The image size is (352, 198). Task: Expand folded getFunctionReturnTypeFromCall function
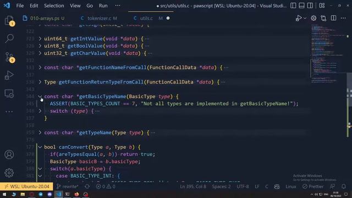pos(40,82)
